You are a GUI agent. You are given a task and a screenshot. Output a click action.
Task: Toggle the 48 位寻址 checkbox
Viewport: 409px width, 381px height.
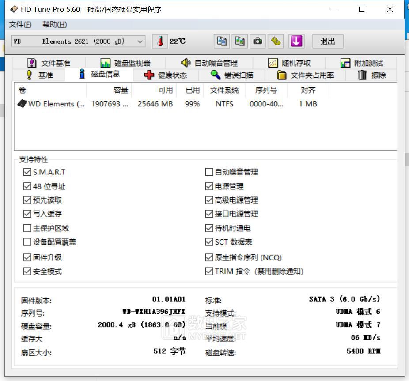[27, 186]
